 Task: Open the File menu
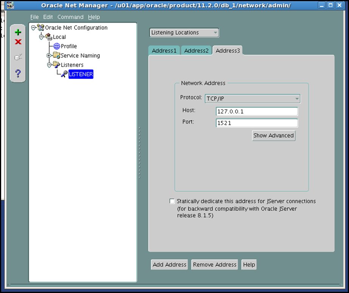click(34, 17)
